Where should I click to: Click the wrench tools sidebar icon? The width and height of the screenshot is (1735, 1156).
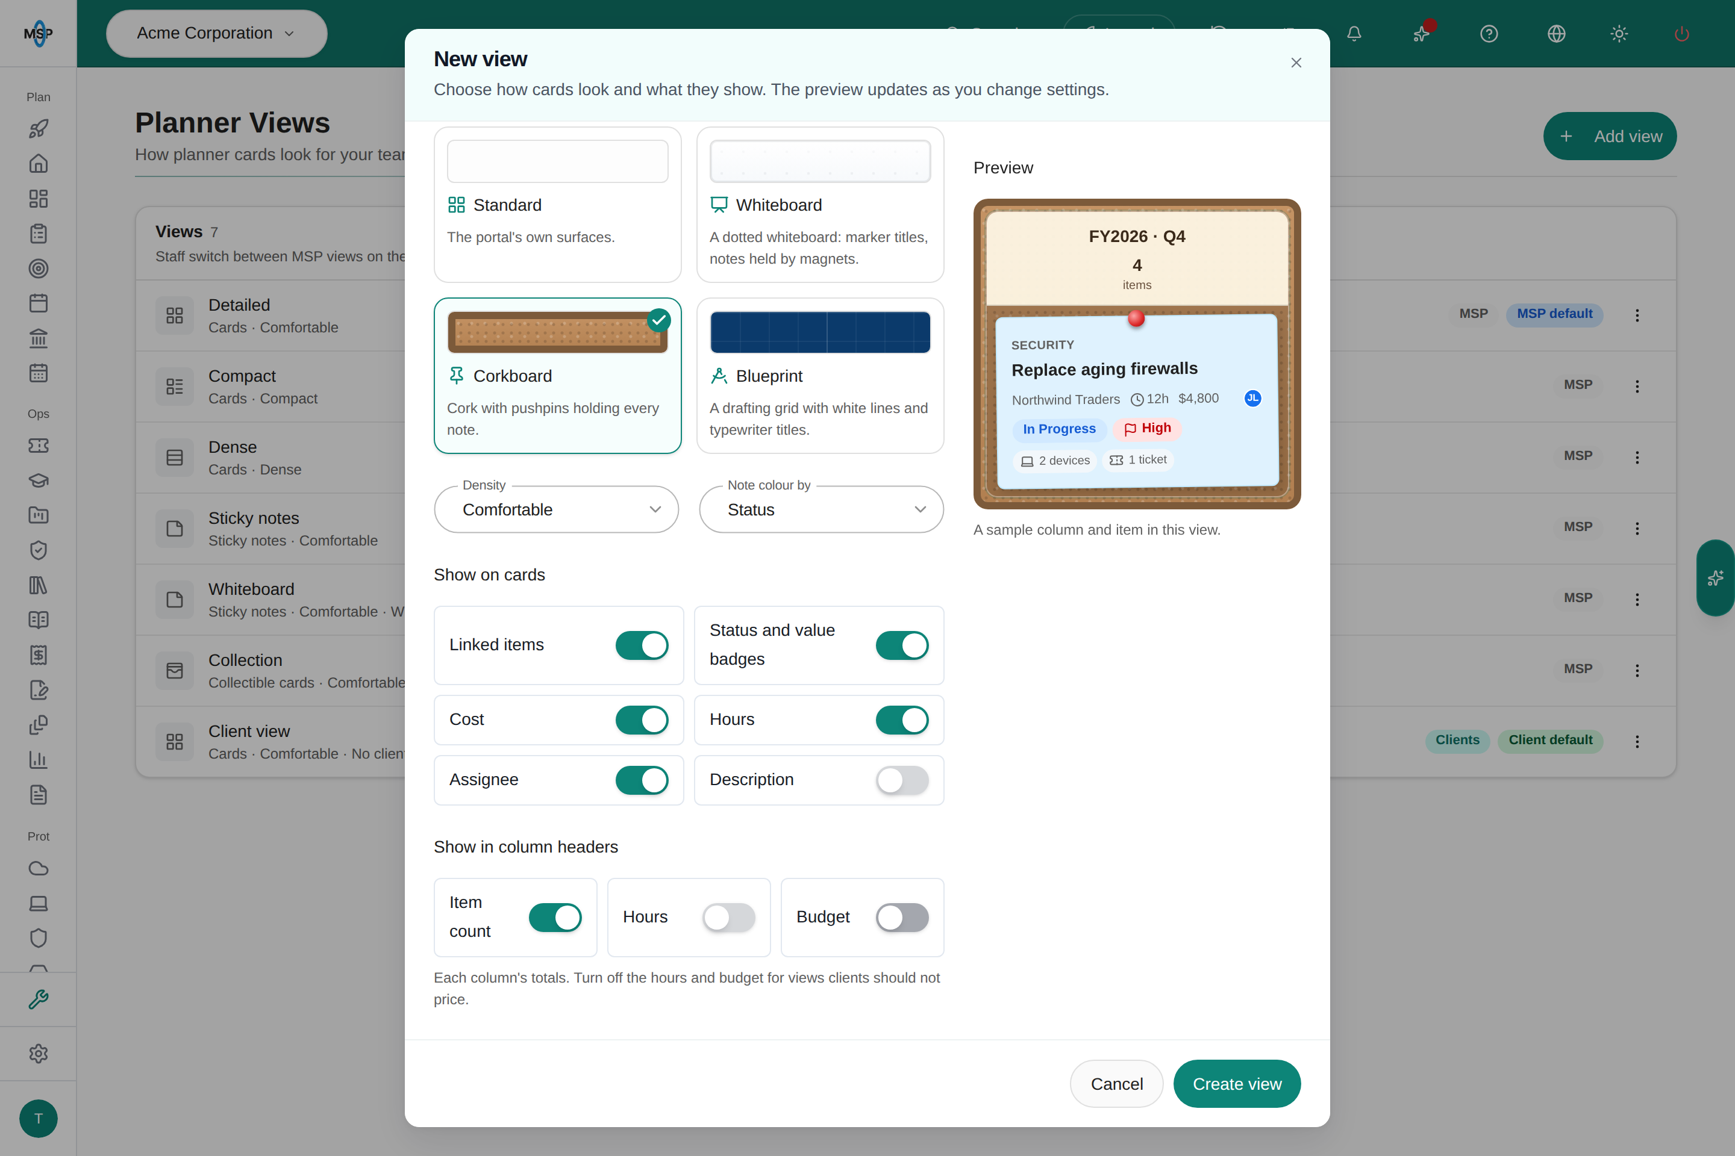tap(39, 999)
